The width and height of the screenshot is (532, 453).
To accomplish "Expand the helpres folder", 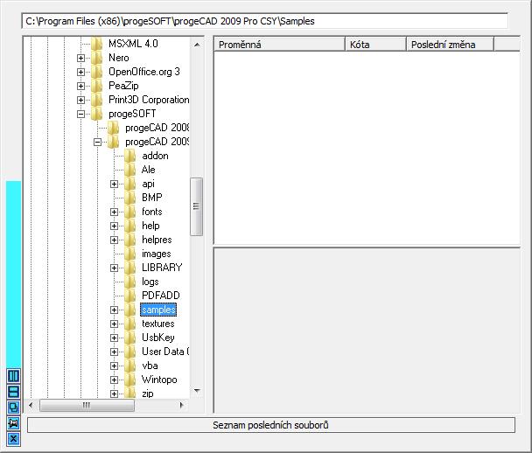I will click(x=114, y=240).
